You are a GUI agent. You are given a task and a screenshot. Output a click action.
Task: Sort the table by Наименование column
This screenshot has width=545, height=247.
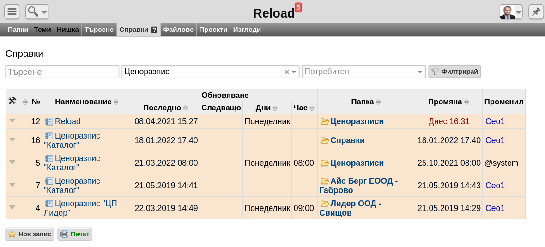[116, 102]
